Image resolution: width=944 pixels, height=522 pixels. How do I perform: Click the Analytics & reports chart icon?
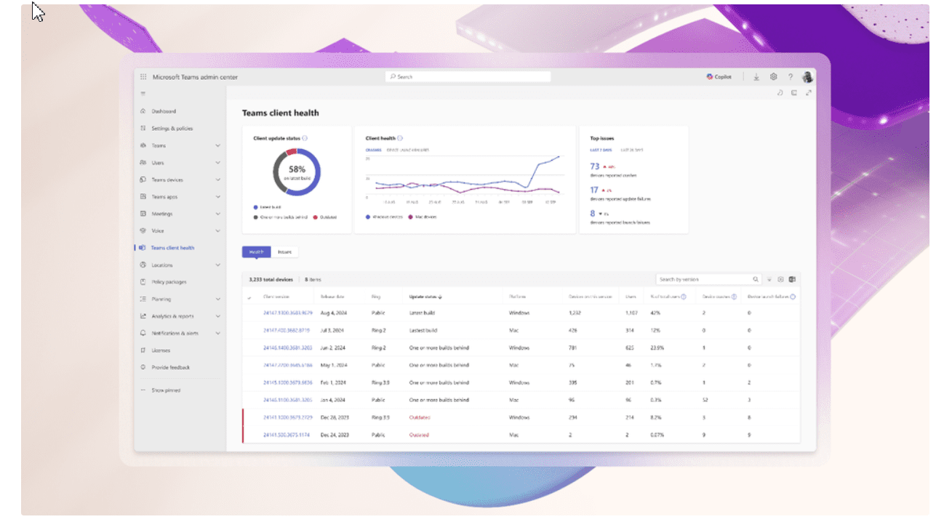143,316
